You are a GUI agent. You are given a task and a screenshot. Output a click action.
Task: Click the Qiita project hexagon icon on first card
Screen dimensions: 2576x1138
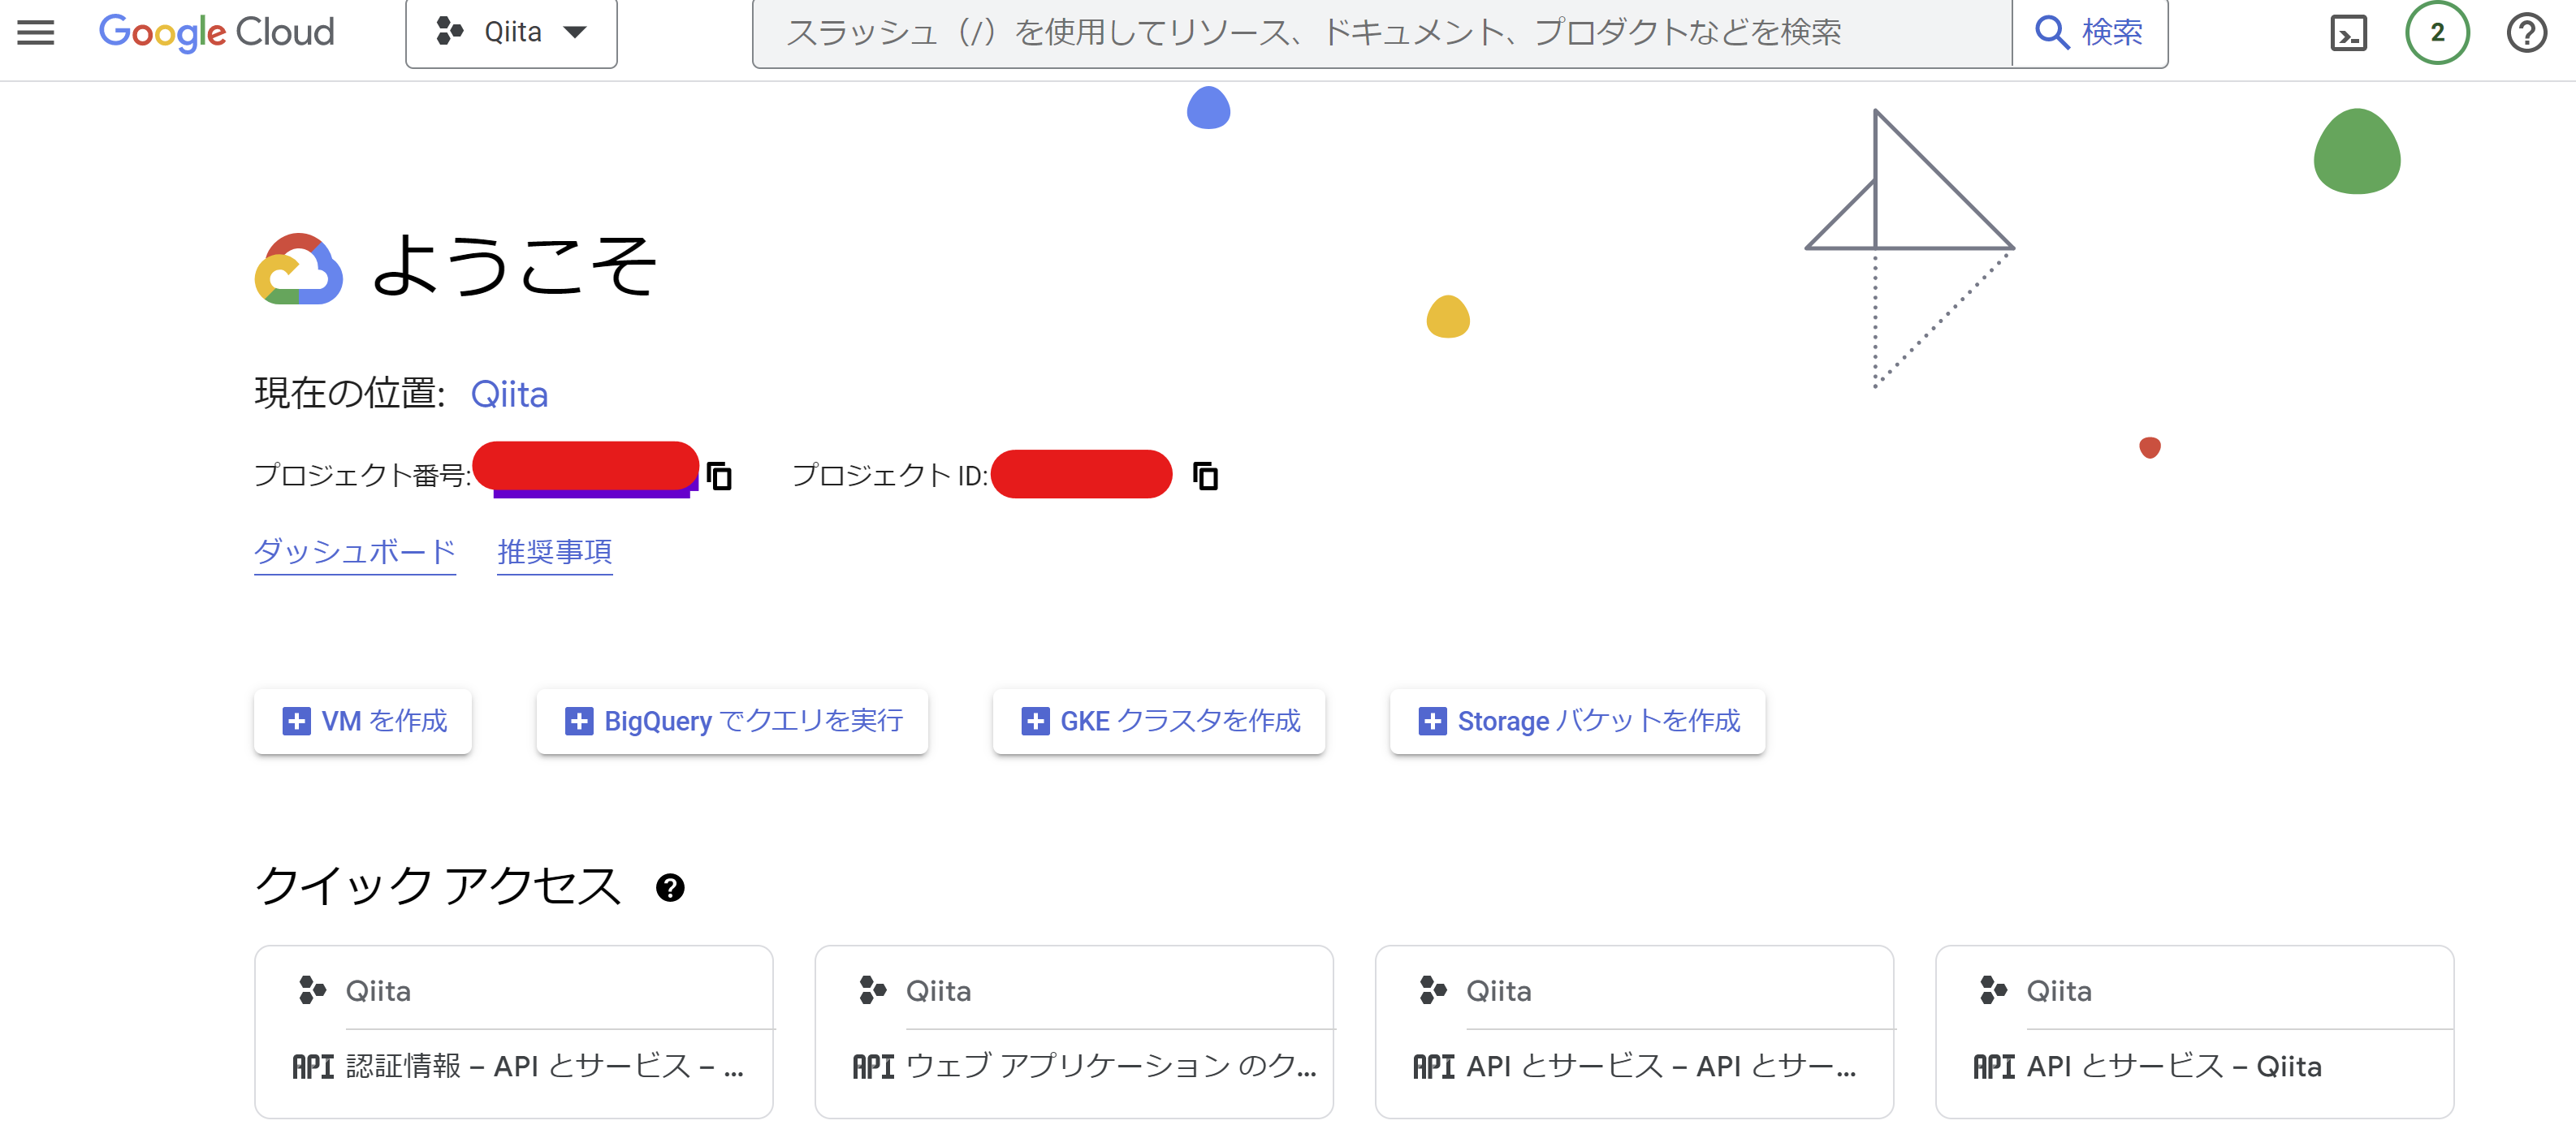pos(311,990)
